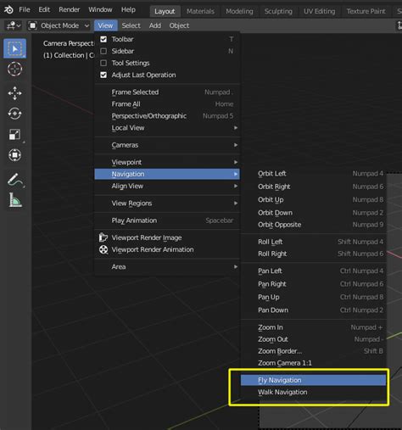The image size is (402, 430).
Task: Enable the Sidebar checkbox
Action: (x=103, y=51)
